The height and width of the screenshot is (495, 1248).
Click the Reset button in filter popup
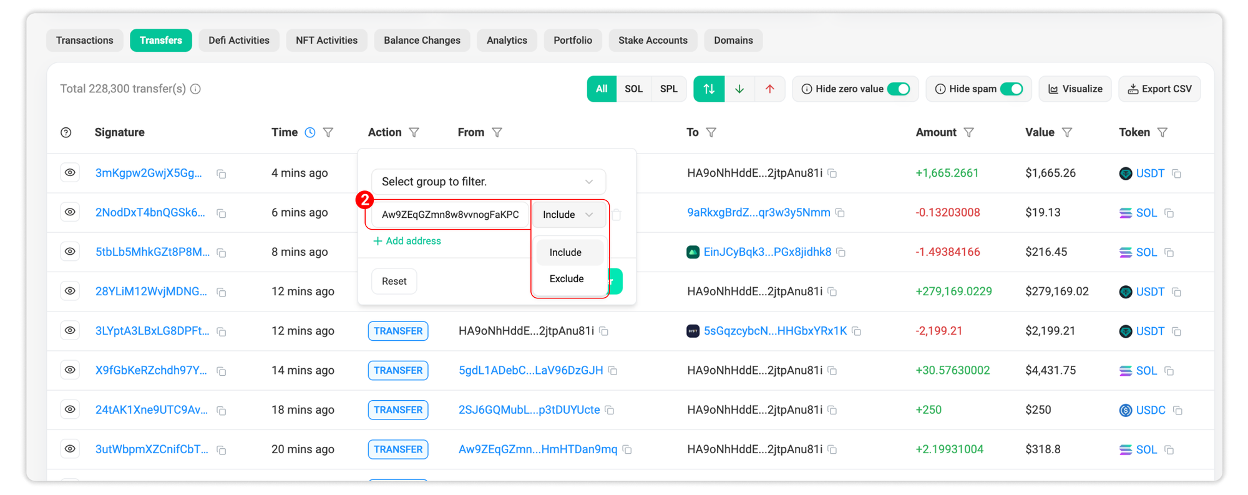(x=394, y=281)
